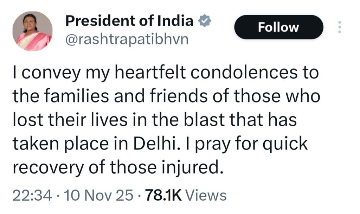The height and width of the screenshot is (214, 360).
Task: Click the @rashtrapatibhvn handle
Action: coord(127,39)
